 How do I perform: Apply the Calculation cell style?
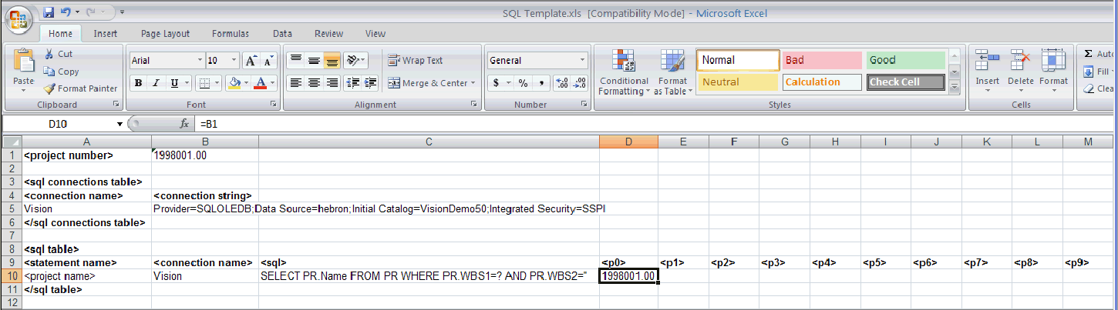pyautogui.click(x=822, y=82)
